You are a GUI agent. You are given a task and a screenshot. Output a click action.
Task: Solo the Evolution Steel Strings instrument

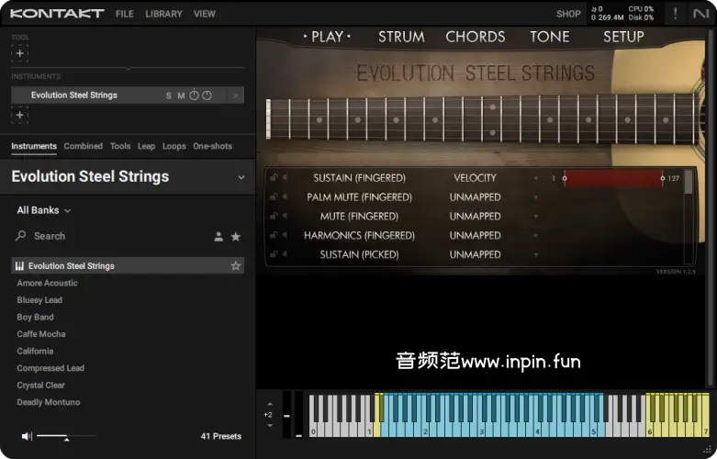[x=168, y=95]
